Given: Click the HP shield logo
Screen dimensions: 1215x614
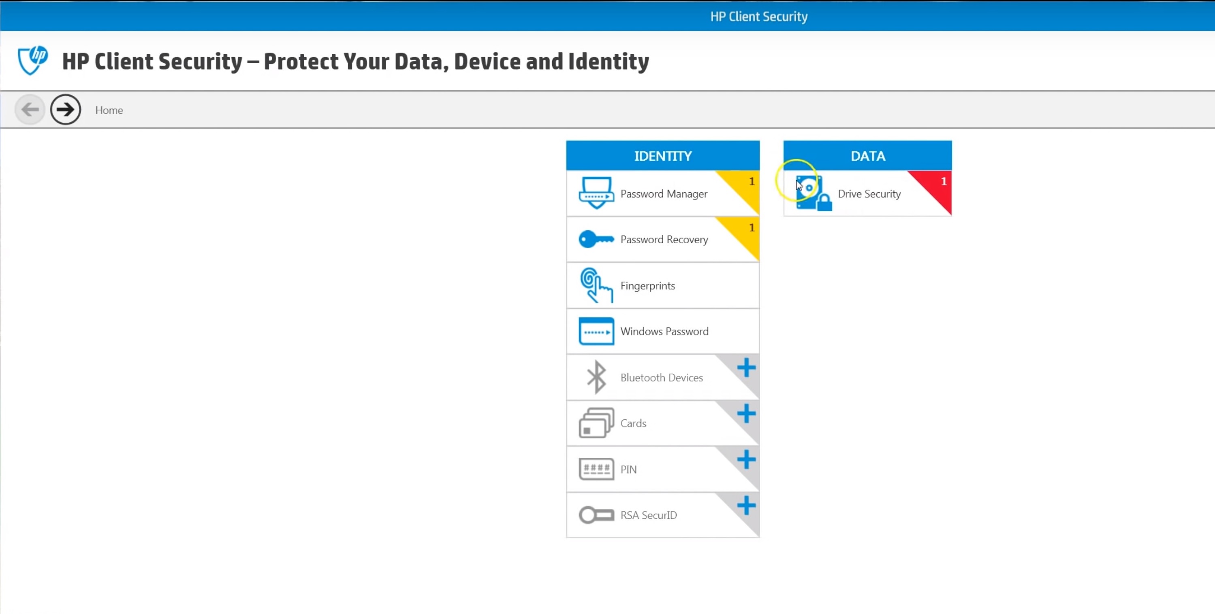Looking at the screenshot, I should 32,60.
